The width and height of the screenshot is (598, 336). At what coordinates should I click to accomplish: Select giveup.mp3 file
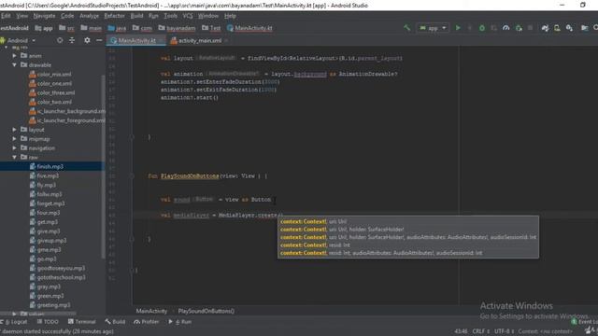click(x=48, y=241)
